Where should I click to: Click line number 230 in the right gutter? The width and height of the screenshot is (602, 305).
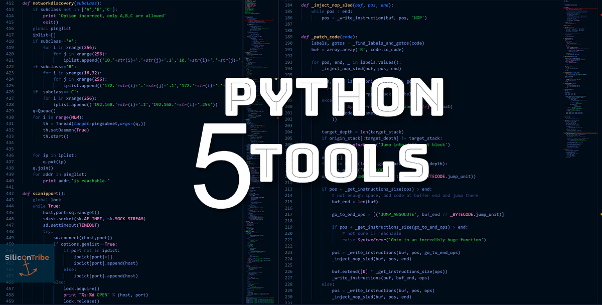(x=288, y=296)
